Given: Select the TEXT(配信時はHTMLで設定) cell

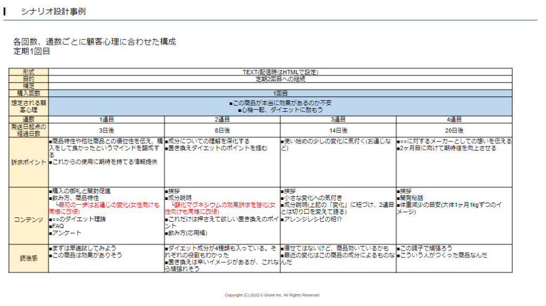Looking at the screenshot, I should 280,71.
